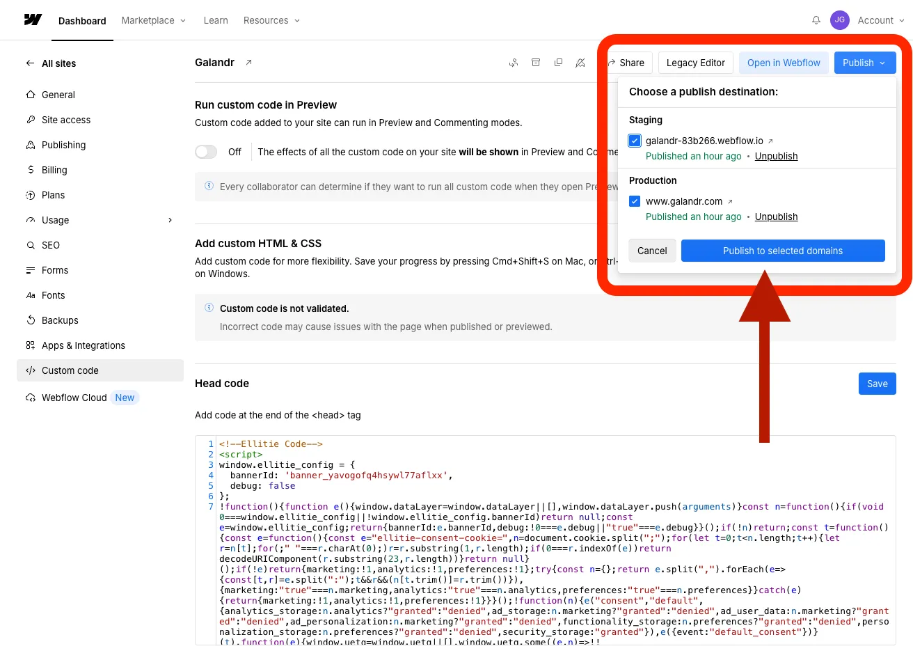Click the JG avatar in the header

coord(840,20)
